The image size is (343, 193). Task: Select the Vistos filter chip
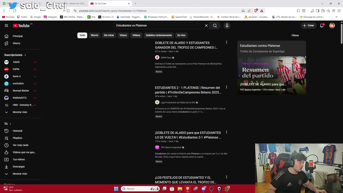pyautogui.click(x=123, y=35)
